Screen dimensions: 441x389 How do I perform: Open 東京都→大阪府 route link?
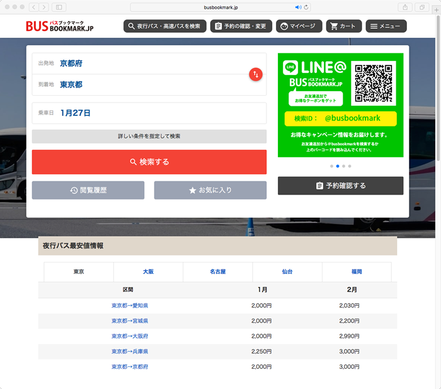click(x=130, y=336)
